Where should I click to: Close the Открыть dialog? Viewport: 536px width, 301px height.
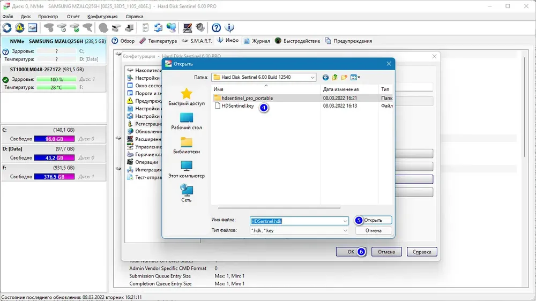click(x=389, y=64)
